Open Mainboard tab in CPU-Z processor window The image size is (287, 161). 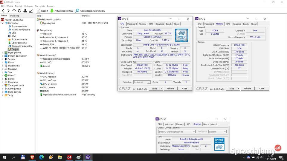coord(132,24)
